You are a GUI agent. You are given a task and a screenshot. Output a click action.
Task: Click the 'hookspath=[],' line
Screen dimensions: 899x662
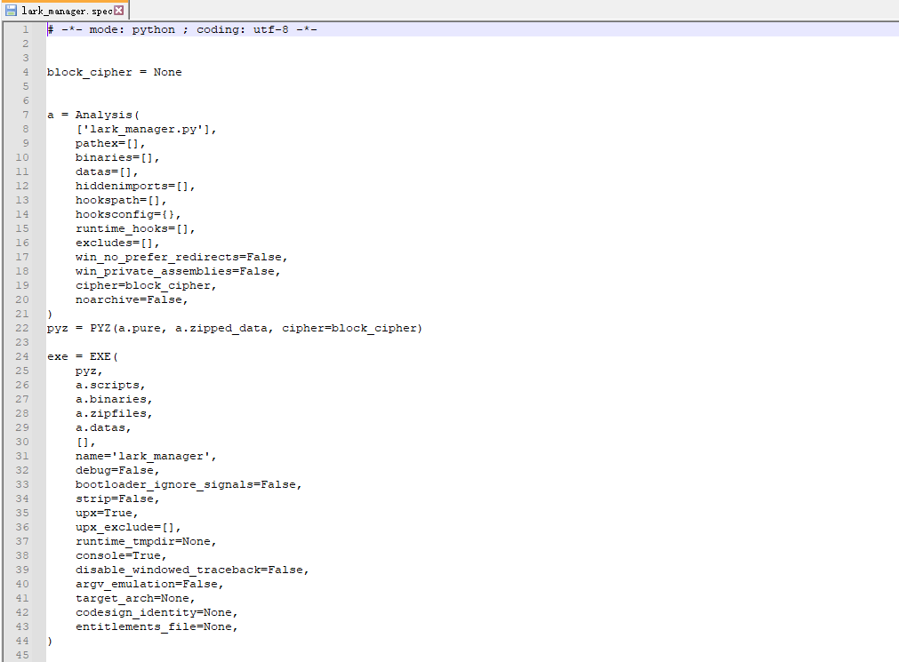click(121, 200)
